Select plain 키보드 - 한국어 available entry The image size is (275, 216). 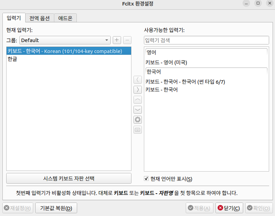coord(207,90)
